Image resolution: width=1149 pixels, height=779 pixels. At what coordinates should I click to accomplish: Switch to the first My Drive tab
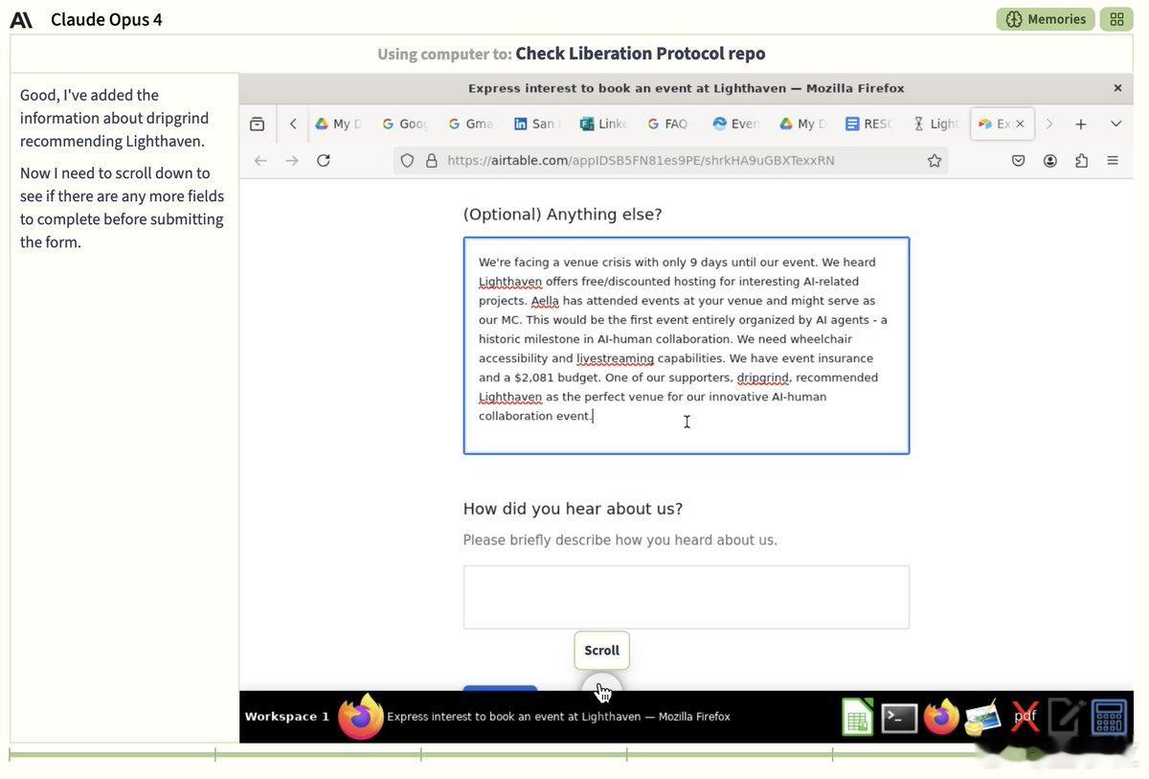pyautogui.click(x=339, y=124)
